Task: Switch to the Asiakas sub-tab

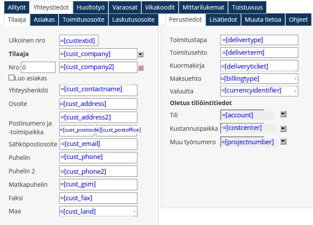Action: [44, 20]
